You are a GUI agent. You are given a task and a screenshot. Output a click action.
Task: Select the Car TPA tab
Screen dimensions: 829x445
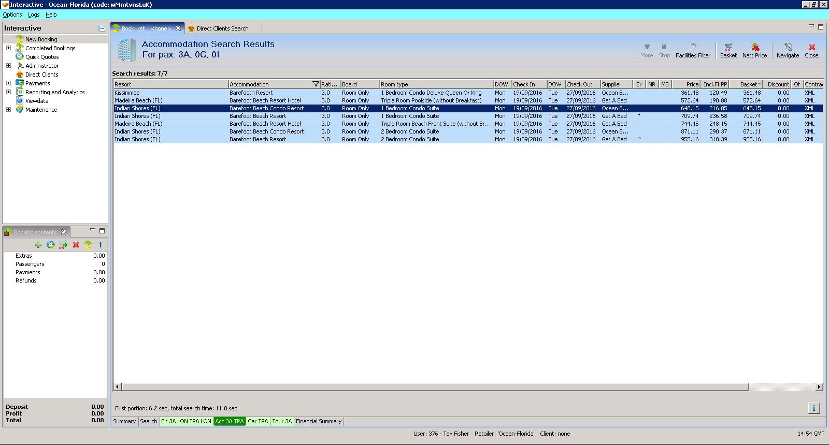point(258,421)
